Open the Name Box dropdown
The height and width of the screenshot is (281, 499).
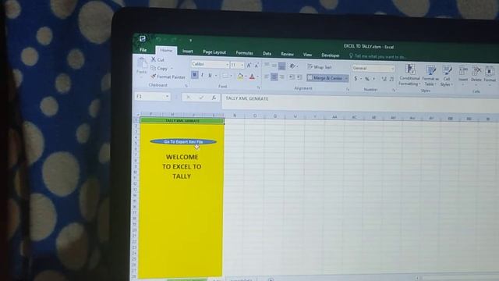click(x=167, y=97)
